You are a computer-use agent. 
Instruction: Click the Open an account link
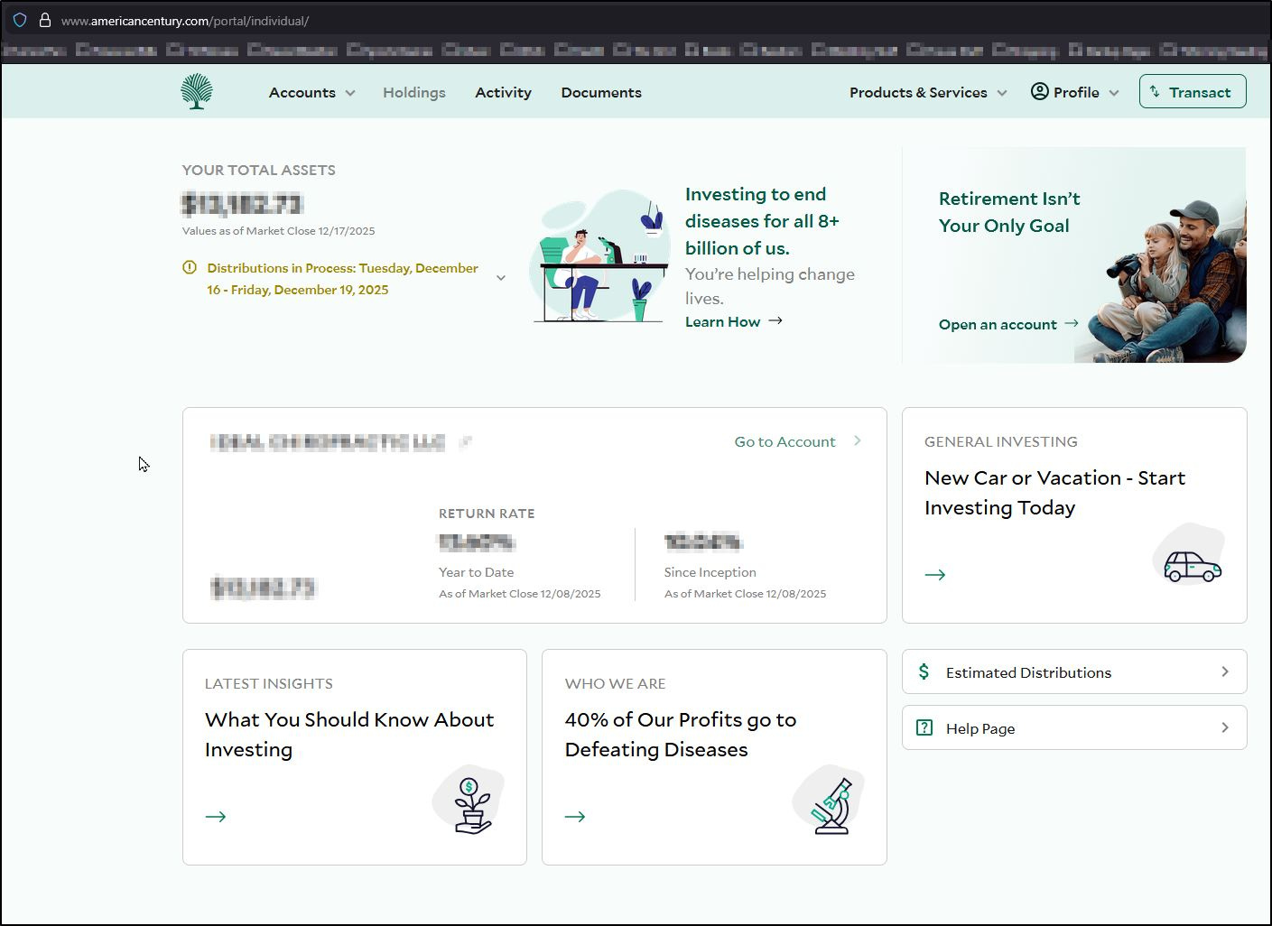click(x=998, y=324)
